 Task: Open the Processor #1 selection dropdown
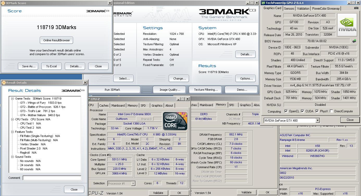[133, 183]
